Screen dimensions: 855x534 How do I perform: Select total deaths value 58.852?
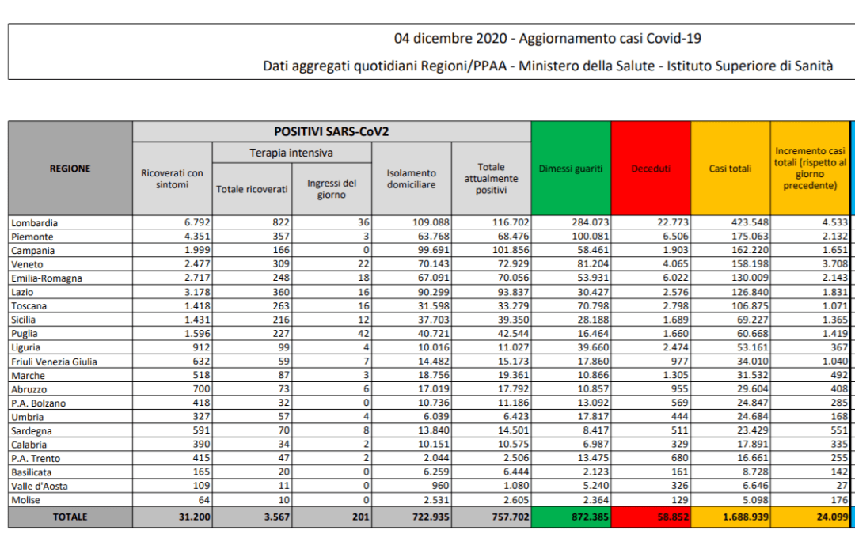(673, 517)
